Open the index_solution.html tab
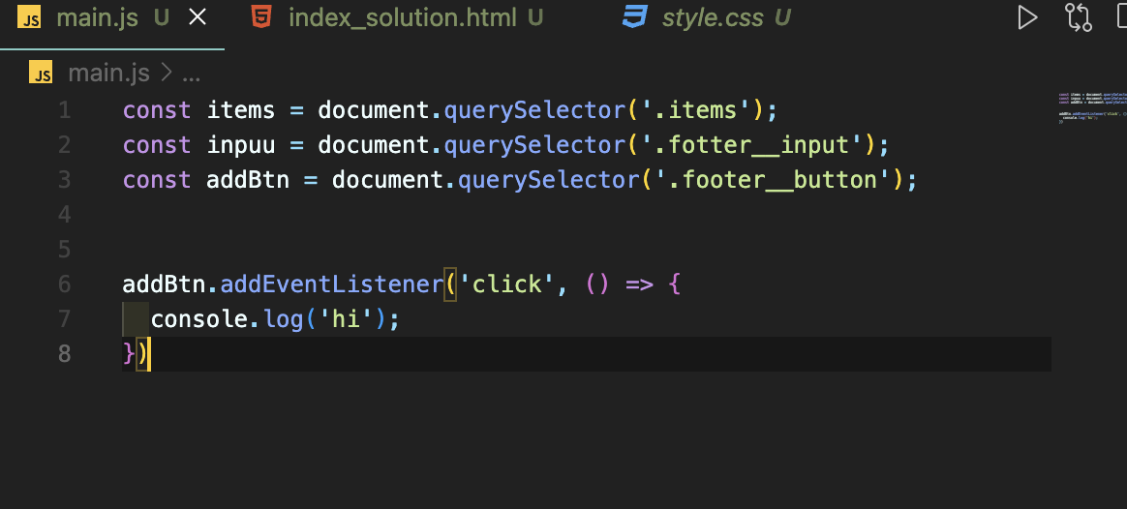 pos(403,18)
